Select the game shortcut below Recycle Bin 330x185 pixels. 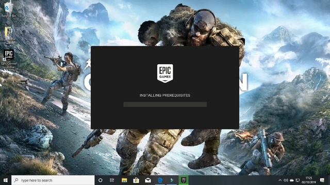coord(8,35)
